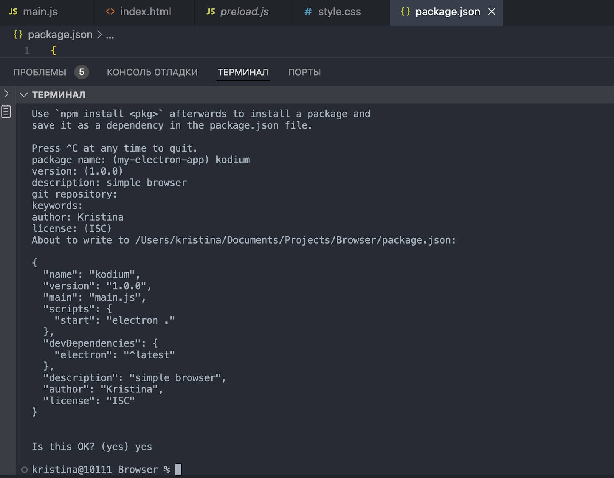Expand the right-pointing chevron at panel's left edge
This screenshot has height=478, width=614.
click(x=6, y=94)
